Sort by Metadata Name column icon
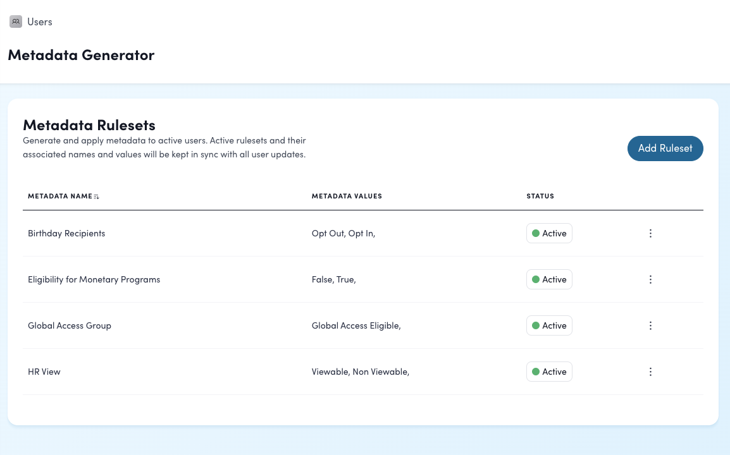 (97, 197)
